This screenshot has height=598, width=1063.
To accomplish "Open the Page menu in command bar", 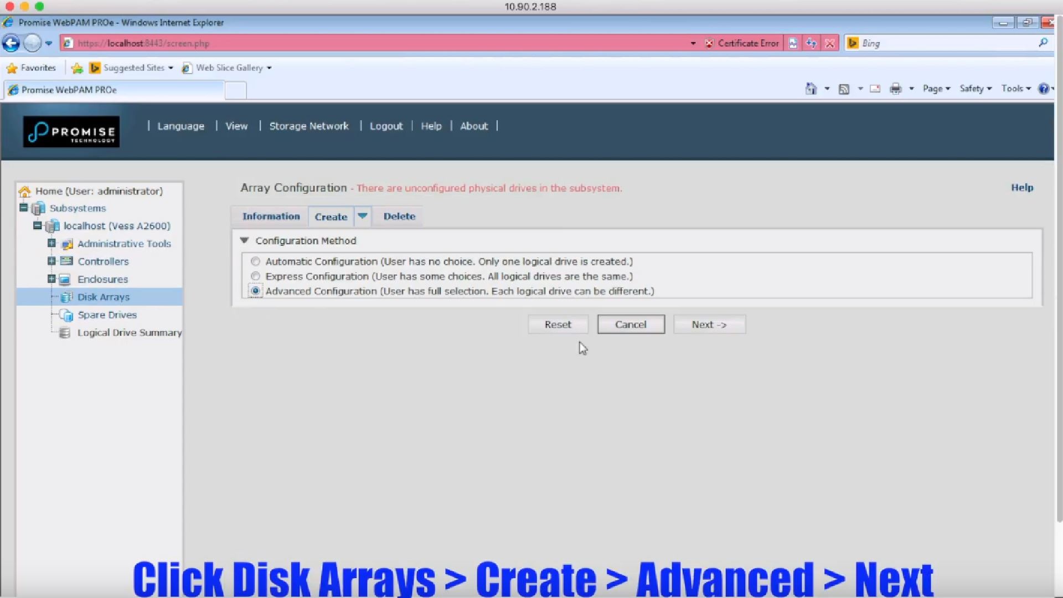I will point(936,89).
